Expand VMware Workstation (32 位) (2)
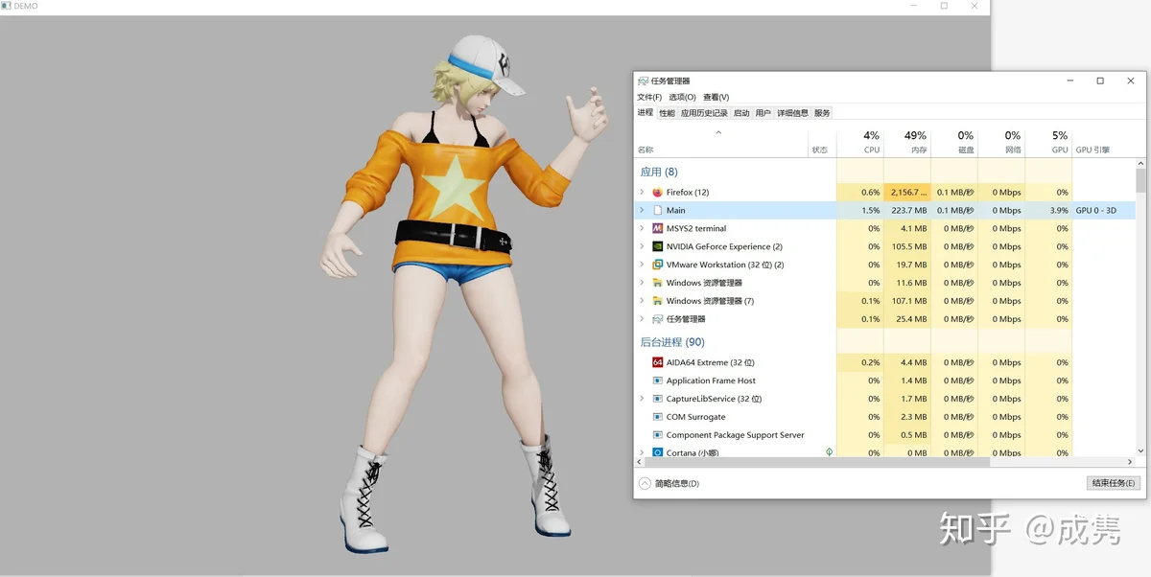The height and width of the screenshot is (577, 1151). coord(642,265)
